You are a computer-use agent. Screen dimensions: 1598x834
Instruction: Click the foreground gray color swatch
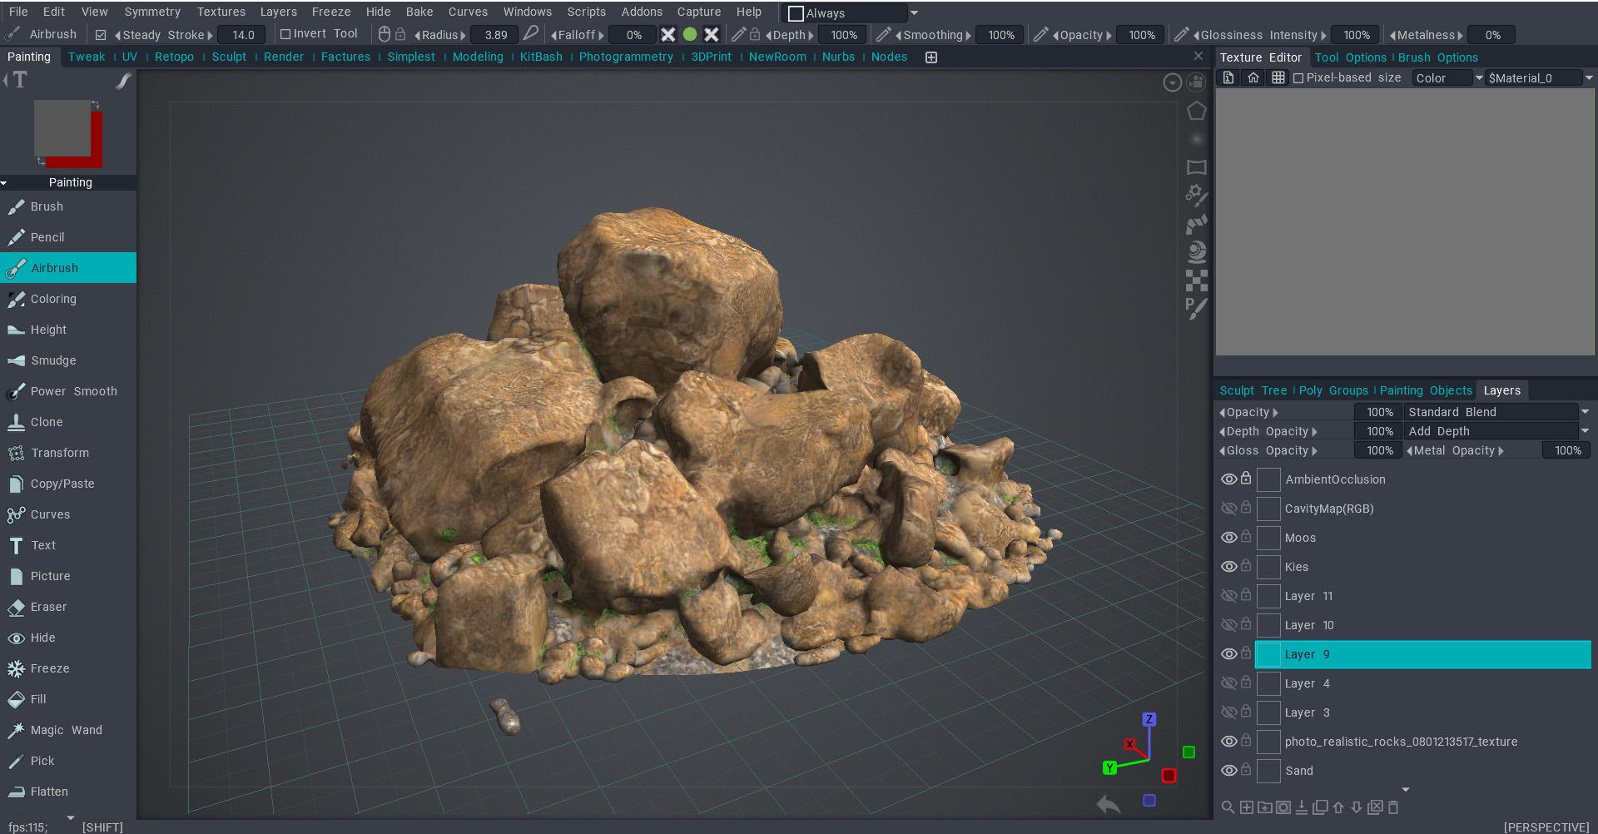62,127
